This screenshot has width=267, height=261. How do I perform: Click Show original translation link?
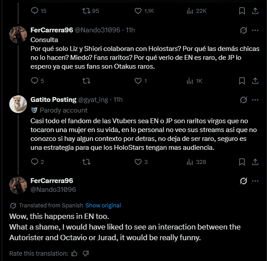(x=103, y=205)
